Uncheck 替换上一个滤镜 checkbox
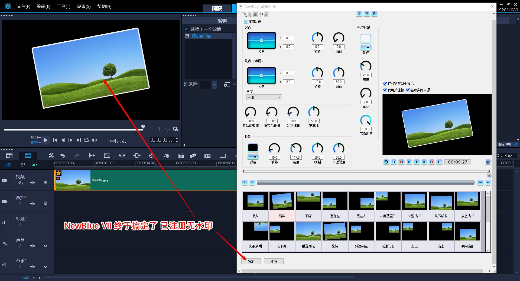This screenshot has width=520, height=281. click(x=186, y=29)
